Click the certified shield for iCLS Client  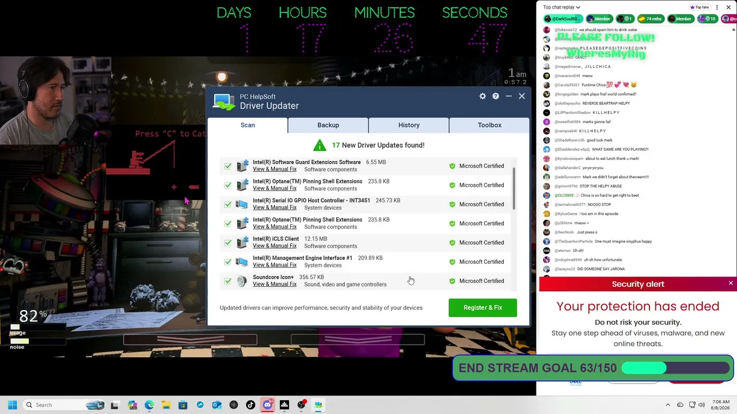click(x=452, y=243)
